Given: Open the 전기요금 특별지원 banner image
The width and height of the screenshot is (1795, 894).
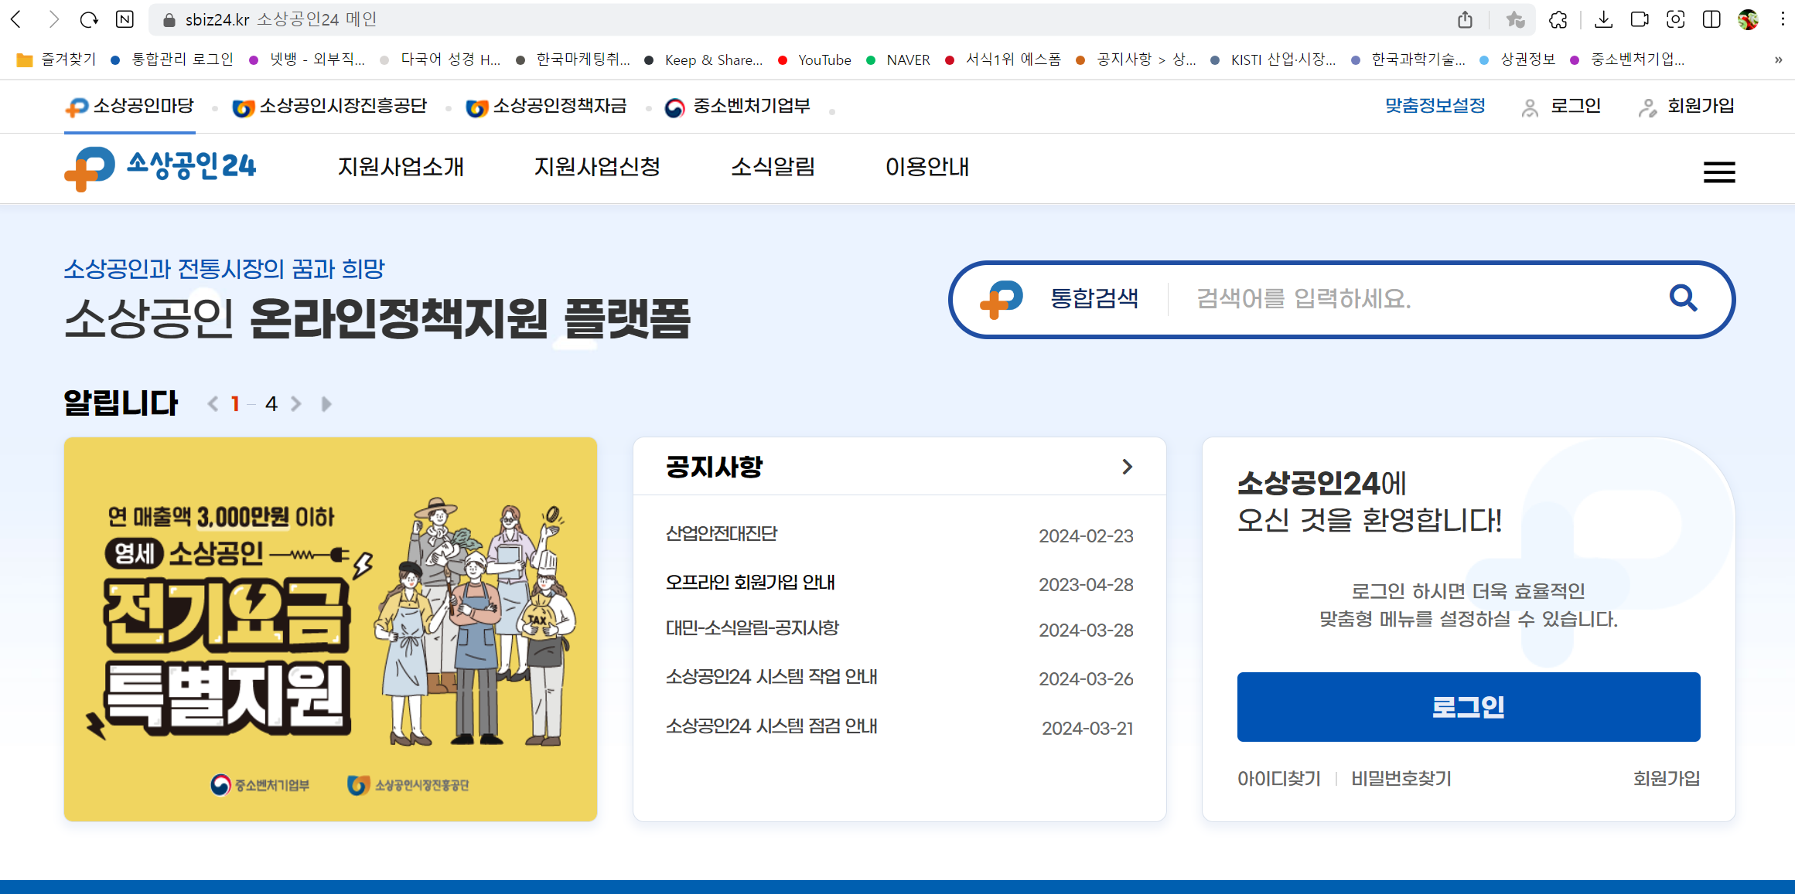Looking at the screenshot, I should click(330, 629).
